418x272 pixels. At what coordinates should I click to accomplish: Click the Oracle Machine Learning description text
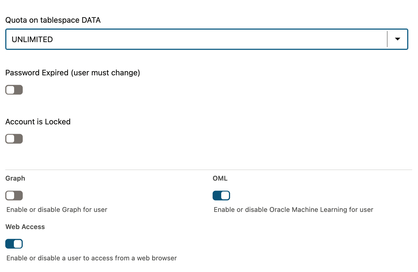point(293,210)
